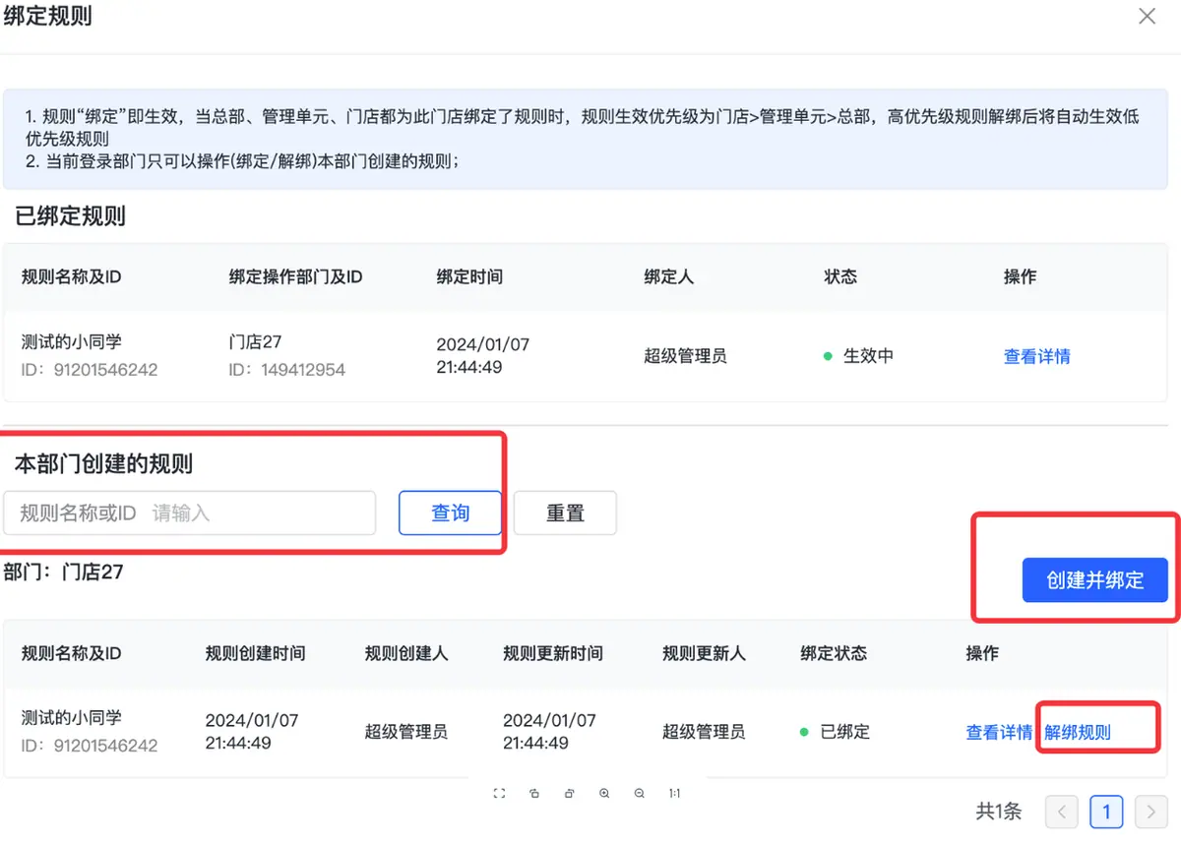This screenshot has height=844, width=1181.
Task: Select page 1 in pagination
Action: (x=1106, y=812)
